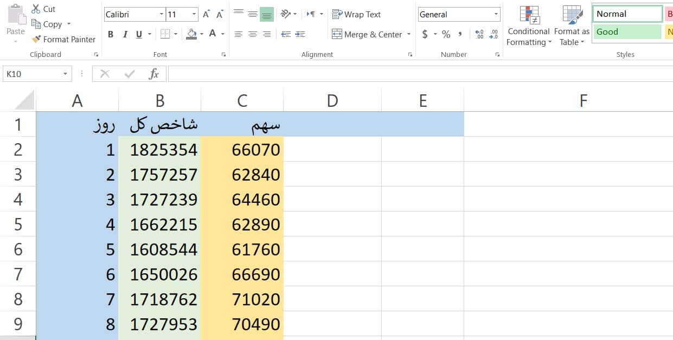Open the Calibri font name dropdown
The height and width of the screenshot is (340, 673).
pos(161,14)
